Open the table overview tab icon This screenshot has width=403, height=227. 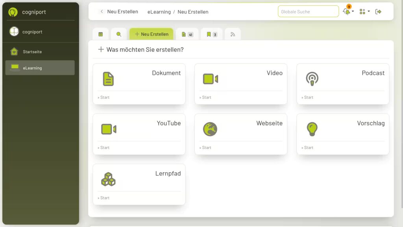click(x=100, y=34)
